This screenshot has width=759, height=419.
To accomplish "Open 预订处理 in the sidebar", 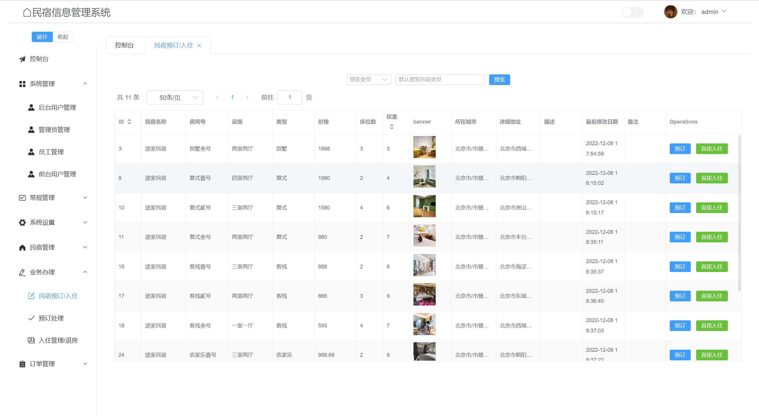I will [51, 318].
